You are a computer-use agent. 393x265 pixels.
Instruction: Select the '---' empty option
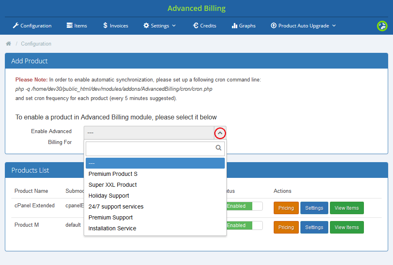[x=155, y=163]
